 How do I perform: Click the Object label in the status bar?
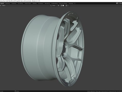(18, 91)
